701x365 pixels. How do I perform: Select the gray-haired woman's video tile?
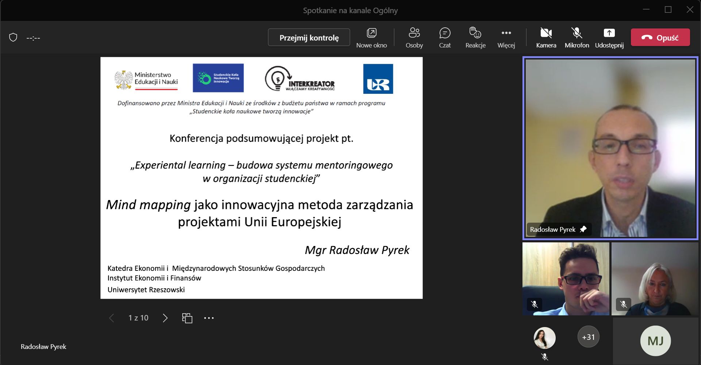(x=655, y=279)
